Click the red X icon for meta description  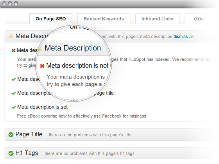[13, 50]
